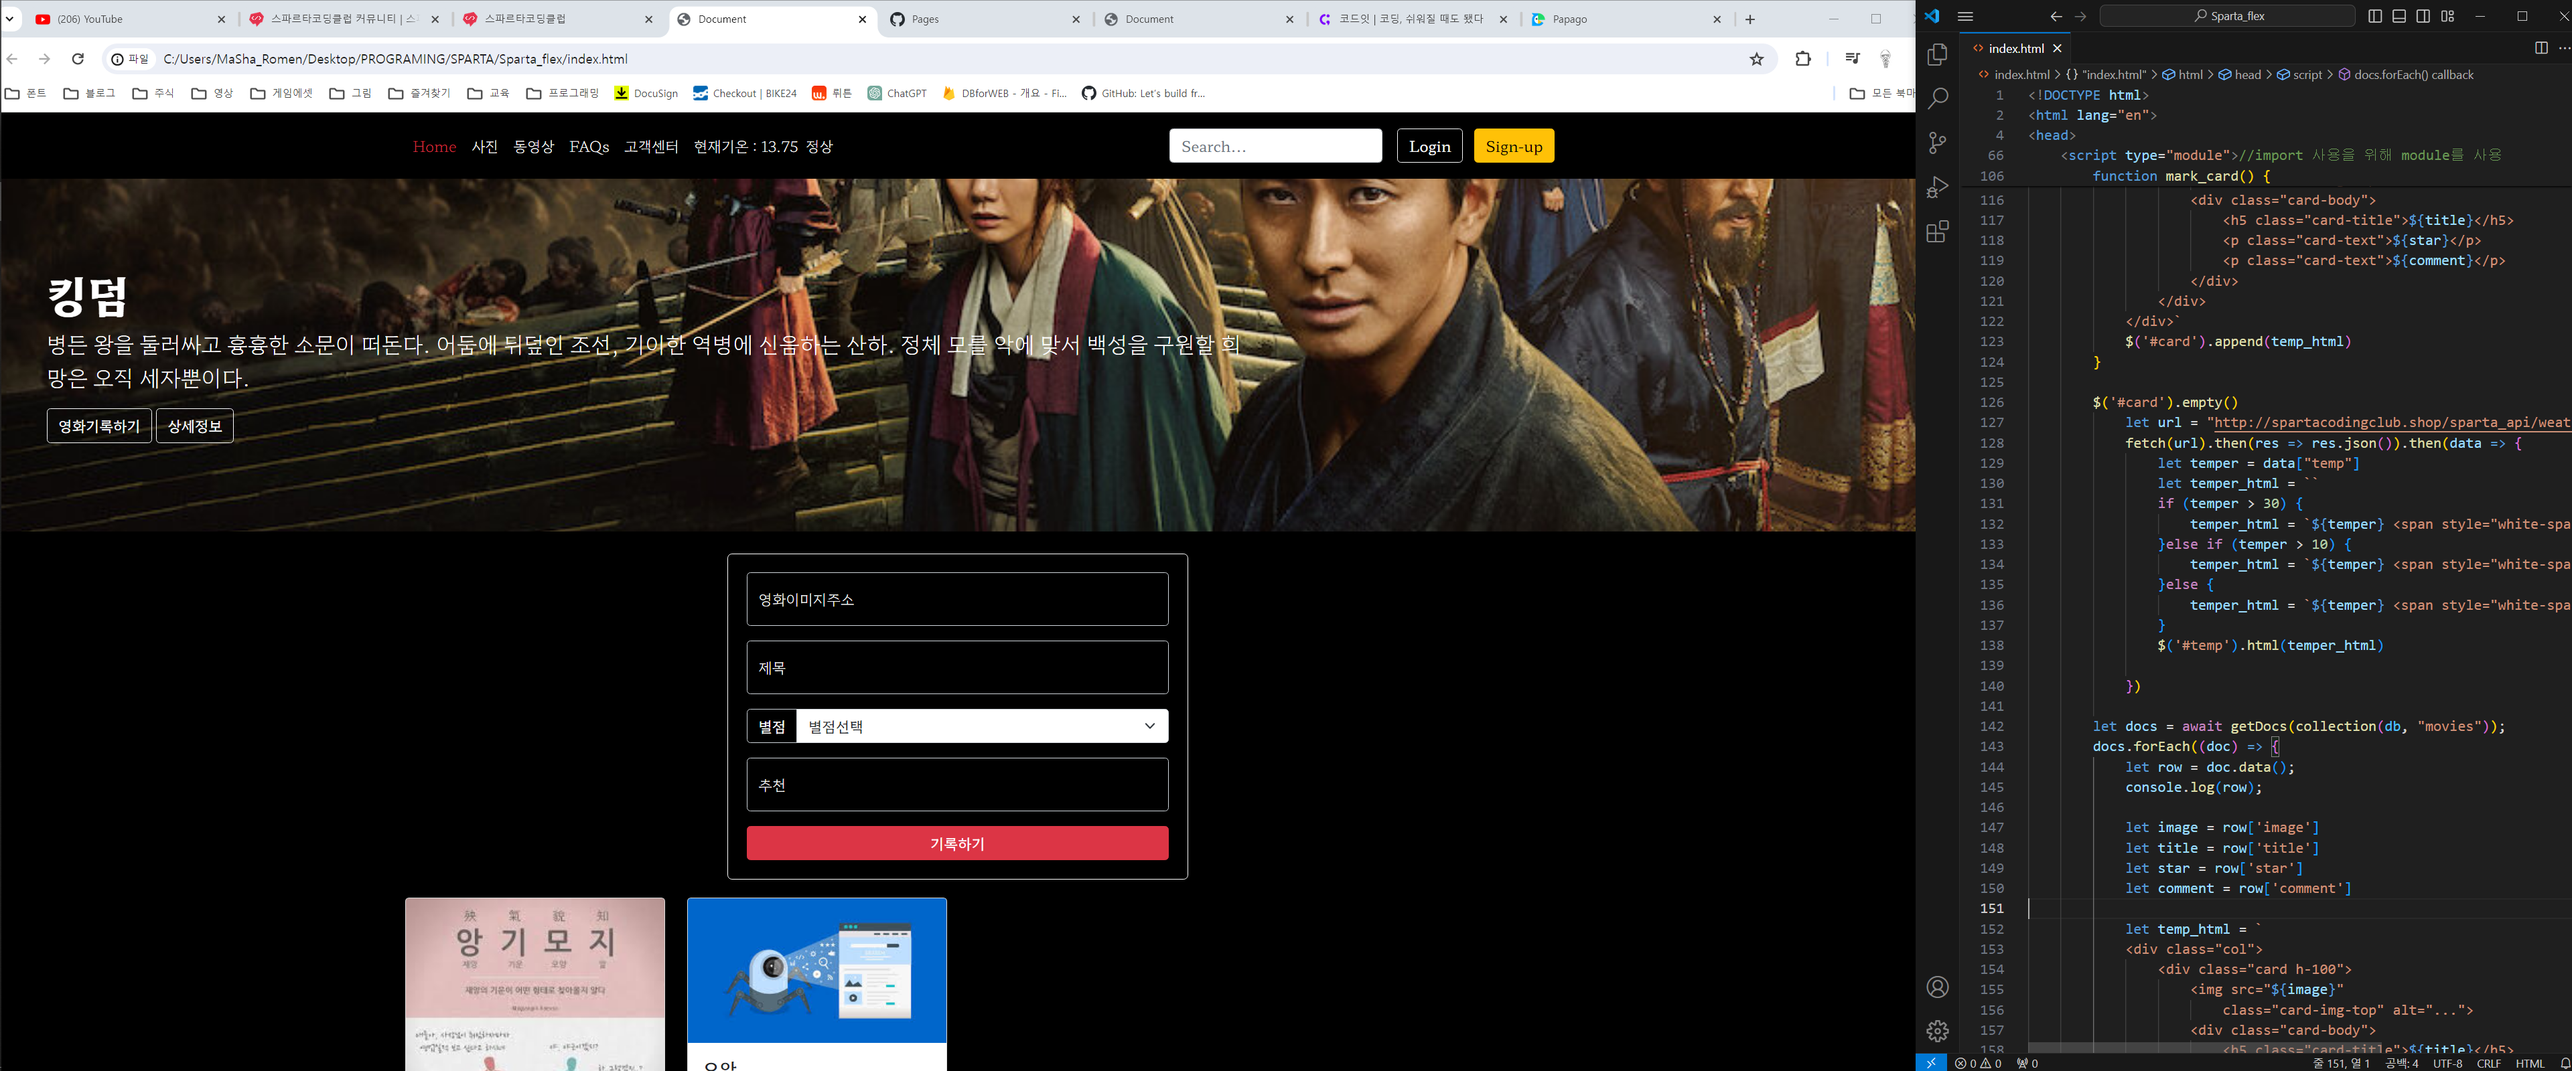Image resolution: width=2572 pixels, height=1071 pixels.
Task: Switch to the 스파르타코딩클럽 커뮤니티 tab
Action: click(x=344, y=19)
